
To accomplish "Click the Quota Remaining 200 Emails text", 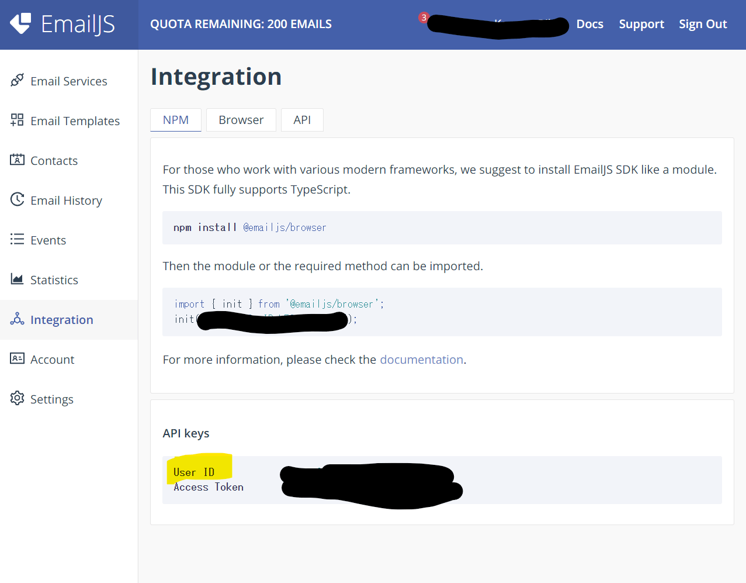I will pos(241,24).
